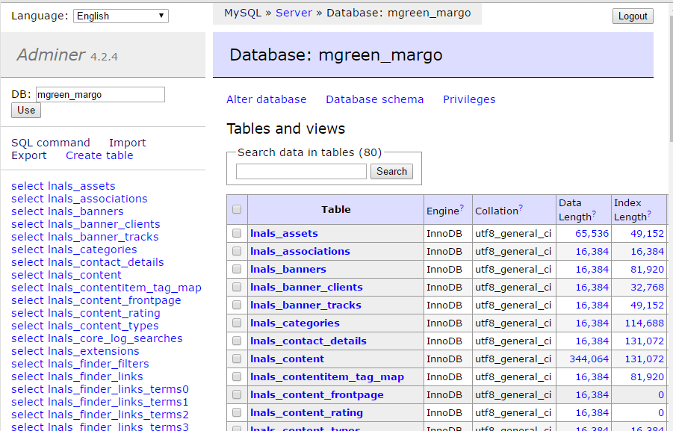Select the lnals_banners row checkbox
The height and width of the screenshot is (431, 673).
(237, 270)
